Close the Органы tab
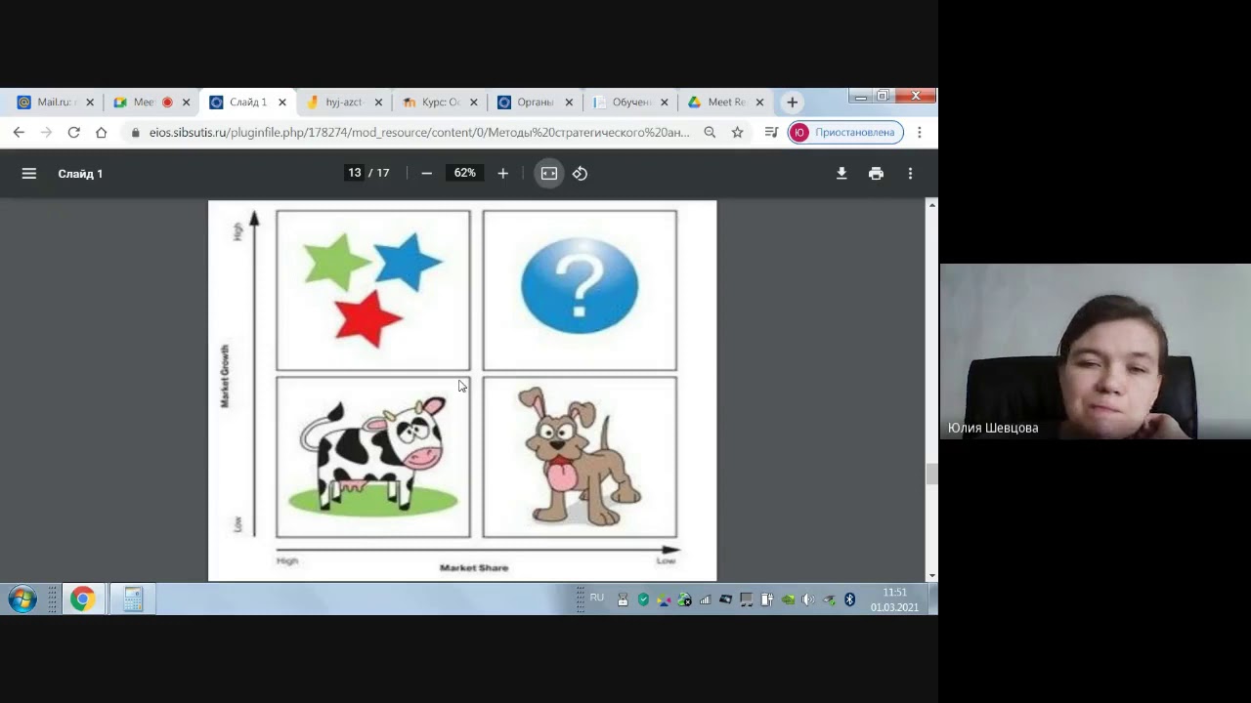The width and height of the screenshot is (1251, 703). 570,102
